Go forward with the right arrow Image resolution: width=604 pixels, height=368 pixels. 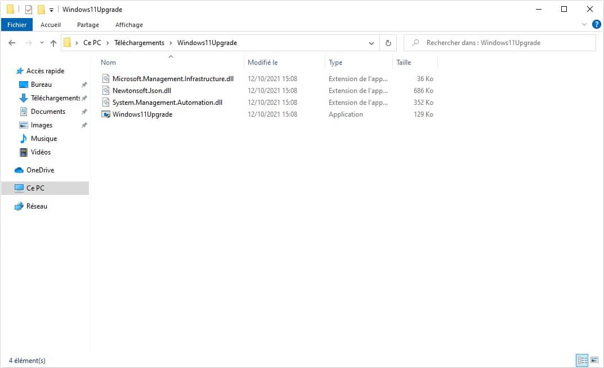(29, 43)
